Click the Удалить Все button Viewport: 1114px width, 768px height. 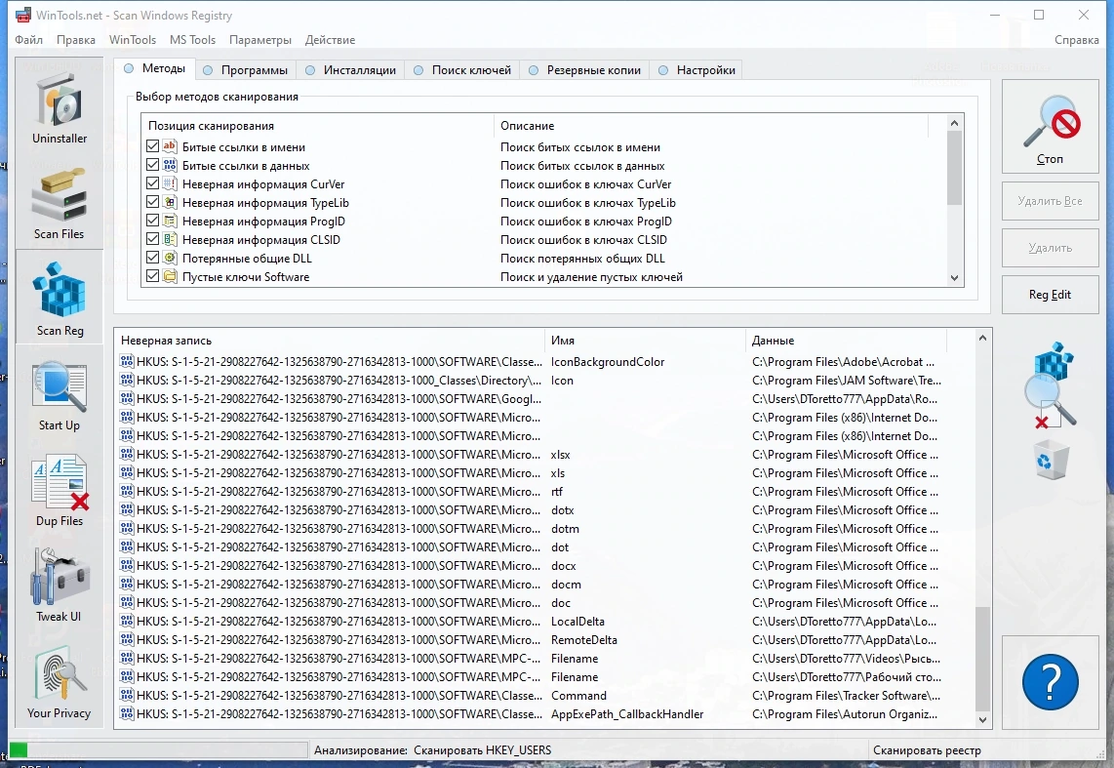(x=1050, y=201)
